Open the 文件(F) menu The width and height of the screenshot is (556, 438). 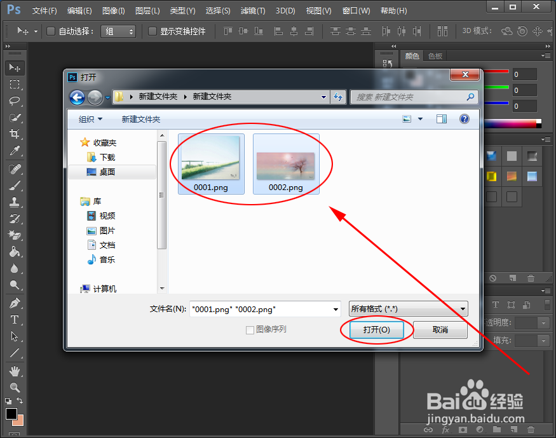[x=44, y=11]
